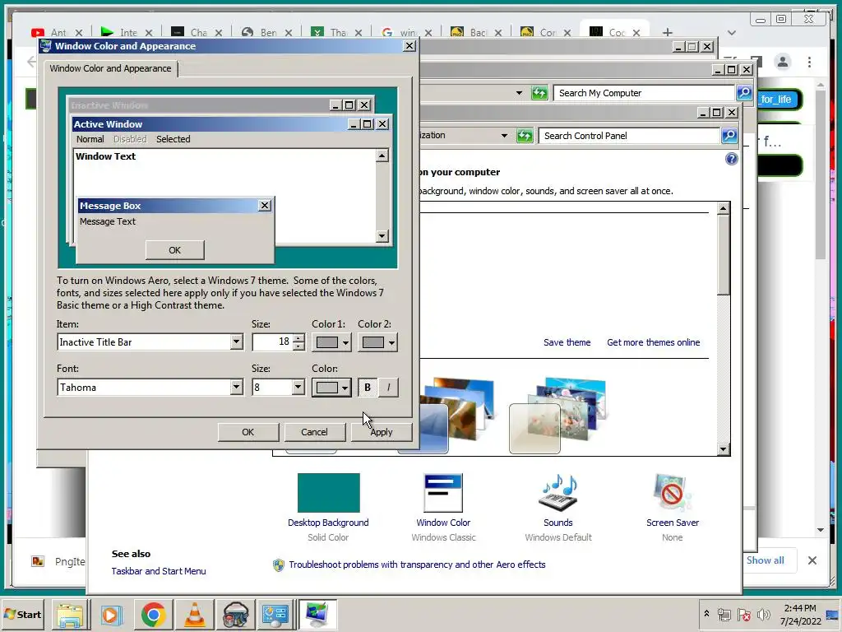Increase the item size with the up spinner
The width and height of the screenshot is (842, 632).
point(299,338)
